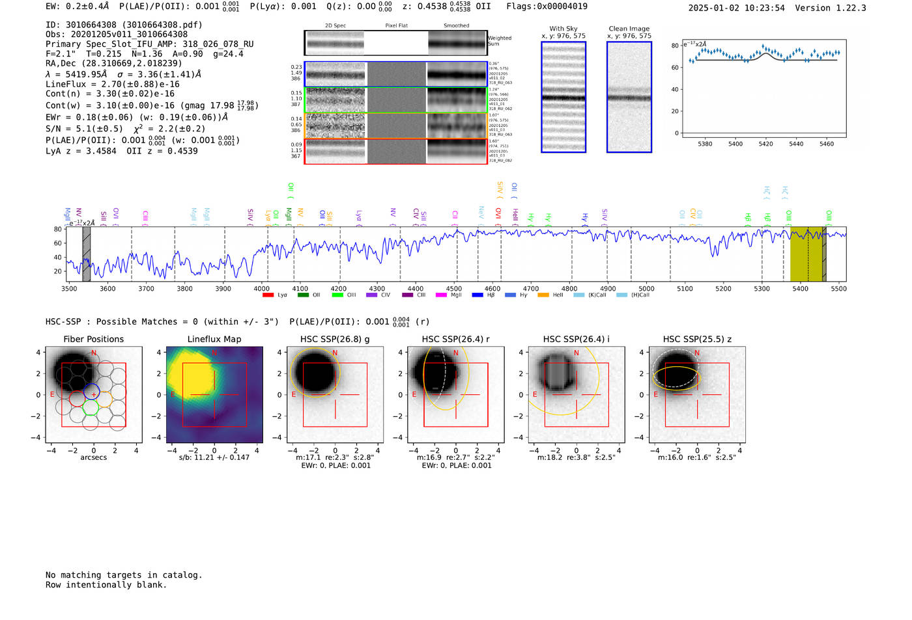This screenshot has width=912, height=620.
Task: Click the 'm:17.1 re:2.3" s:2.8"' caption
Action: click(x=335, y=457)
